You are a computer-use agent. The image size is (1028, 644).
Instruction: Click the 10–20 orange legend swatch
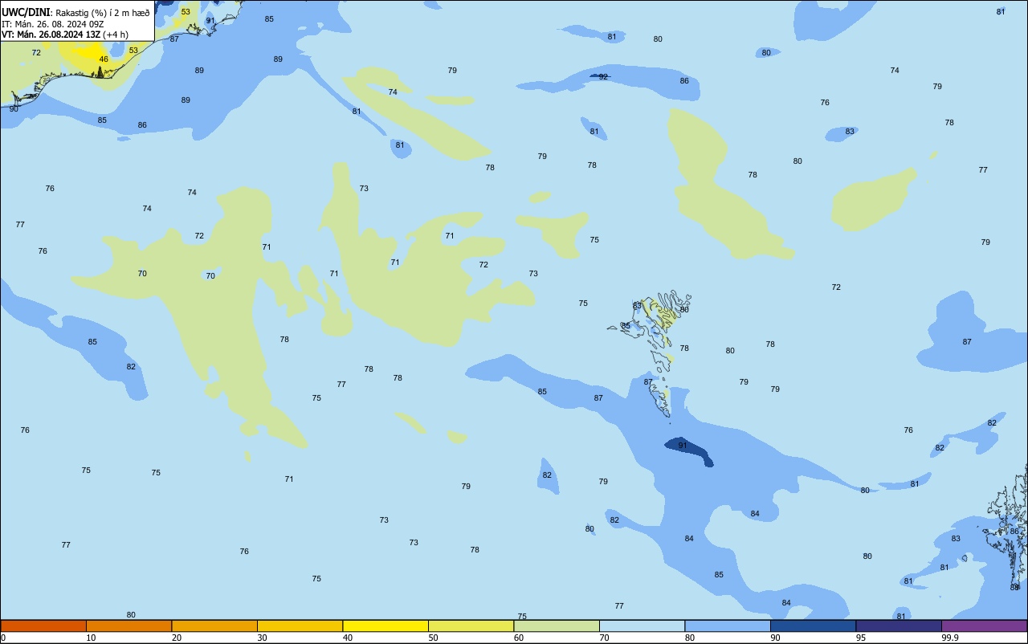(128, 626)
